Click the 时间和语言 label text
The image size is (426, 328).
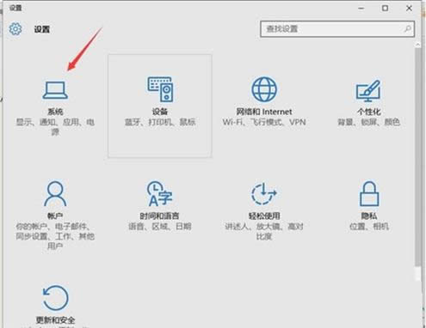159,216
